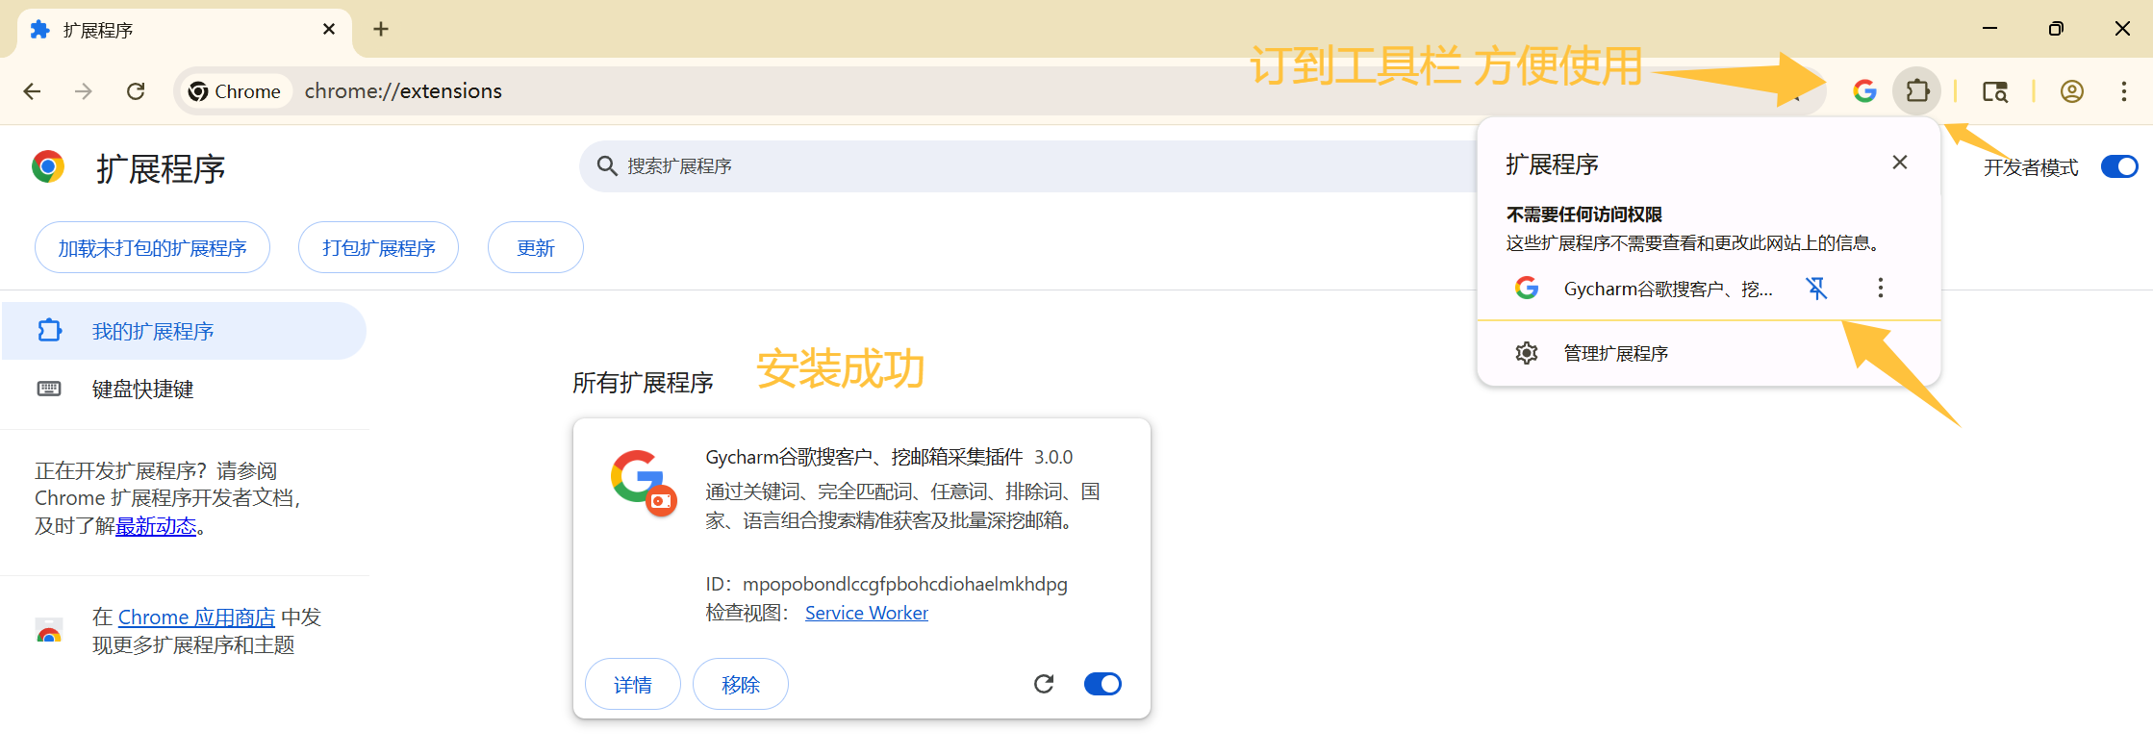Click the Chrome logo beside 扩展程序 title
The image size is (2153, 756).
(48, 166)
